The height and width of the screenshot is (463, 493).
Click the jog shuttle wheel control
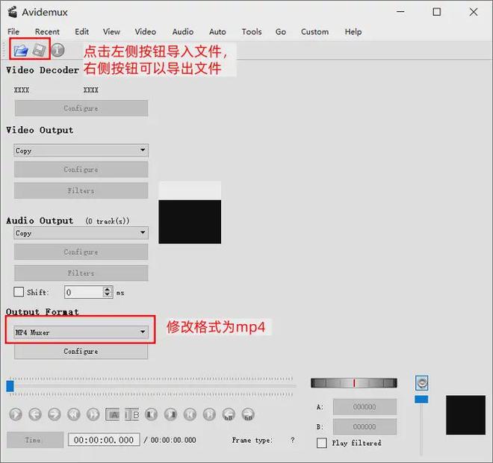pyautogui.click(x=354, y=383)
